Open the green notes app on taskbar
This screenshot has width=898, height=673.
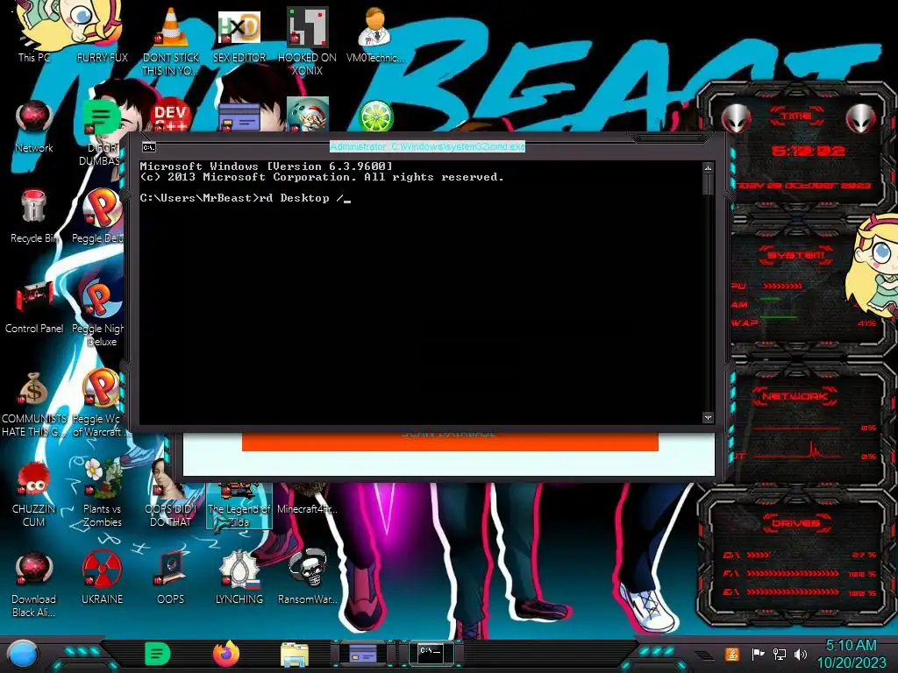(x=158, y=654)
